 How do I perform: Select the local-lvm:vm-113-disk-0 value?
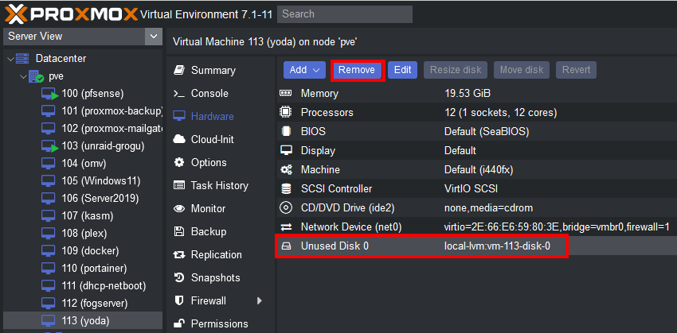497,246
